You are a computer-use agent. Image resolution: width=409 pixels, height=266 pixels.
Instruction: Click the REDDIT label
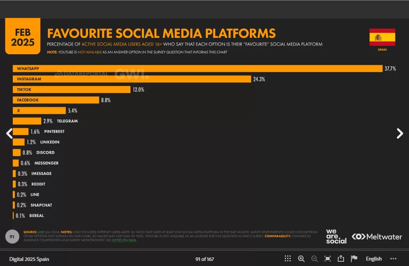(39, 184)
